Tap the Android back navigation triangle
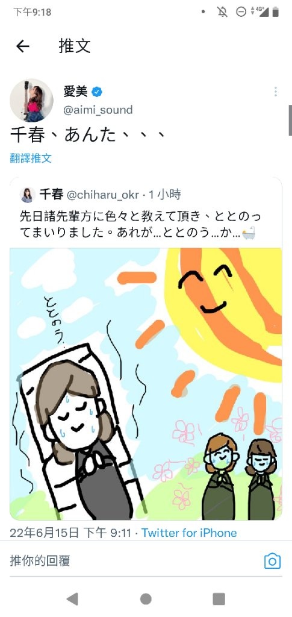 (x=72, y=599)
